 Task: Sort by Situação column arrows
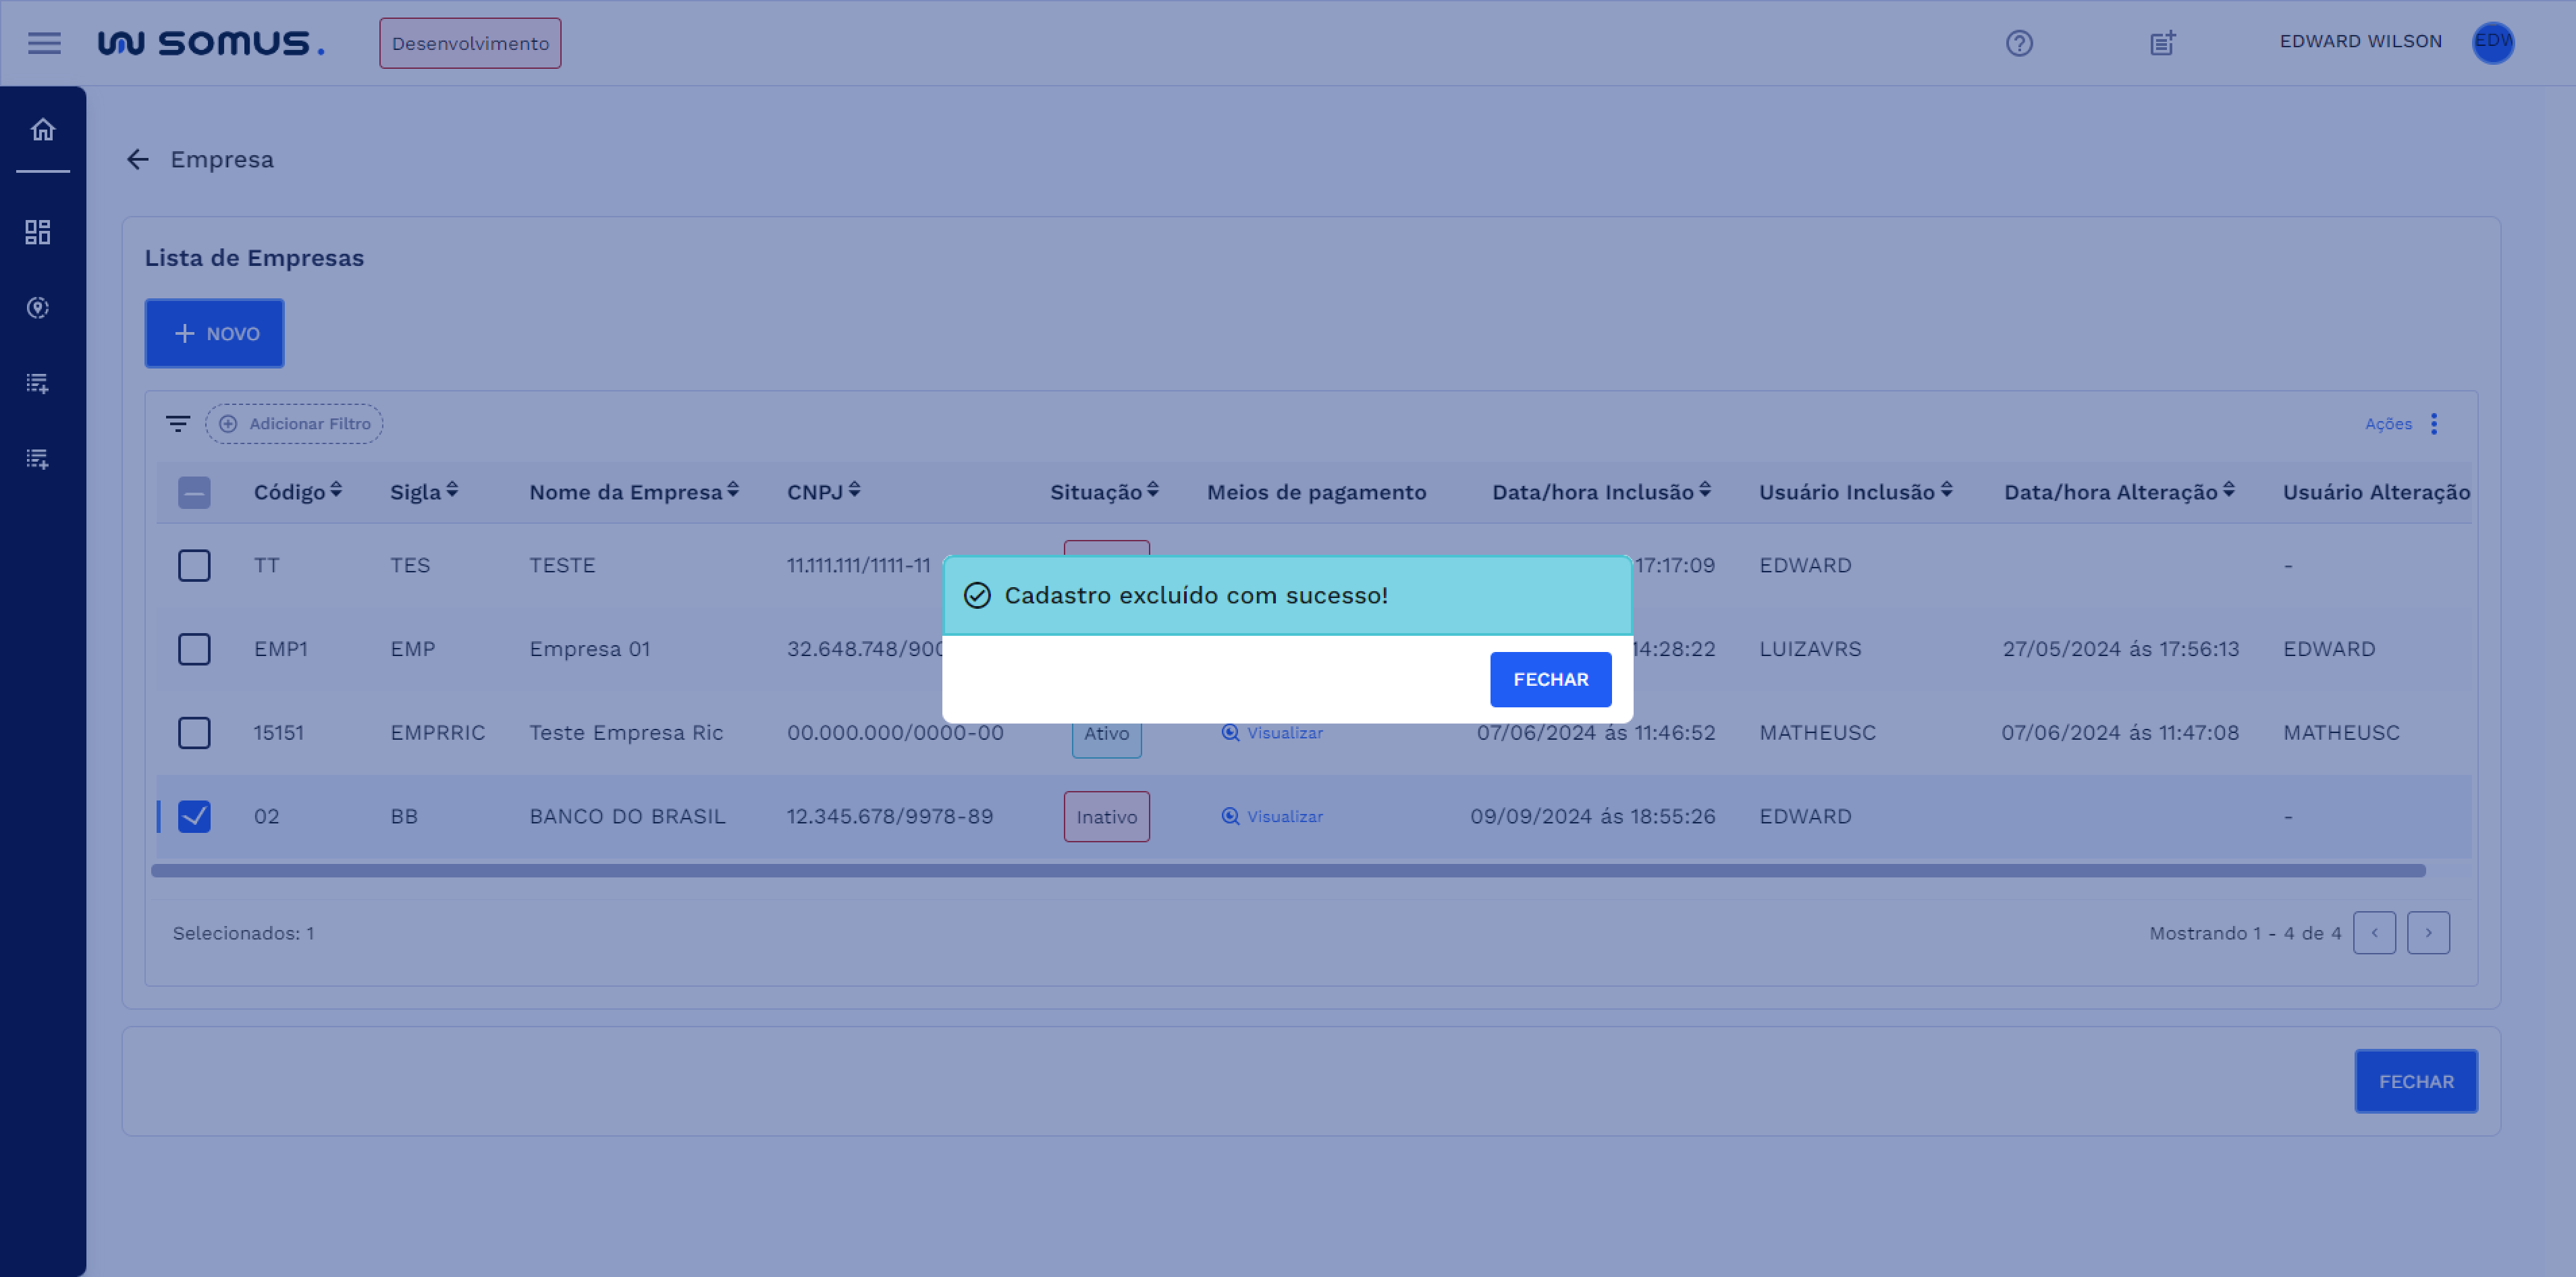tap(1152, 490)
